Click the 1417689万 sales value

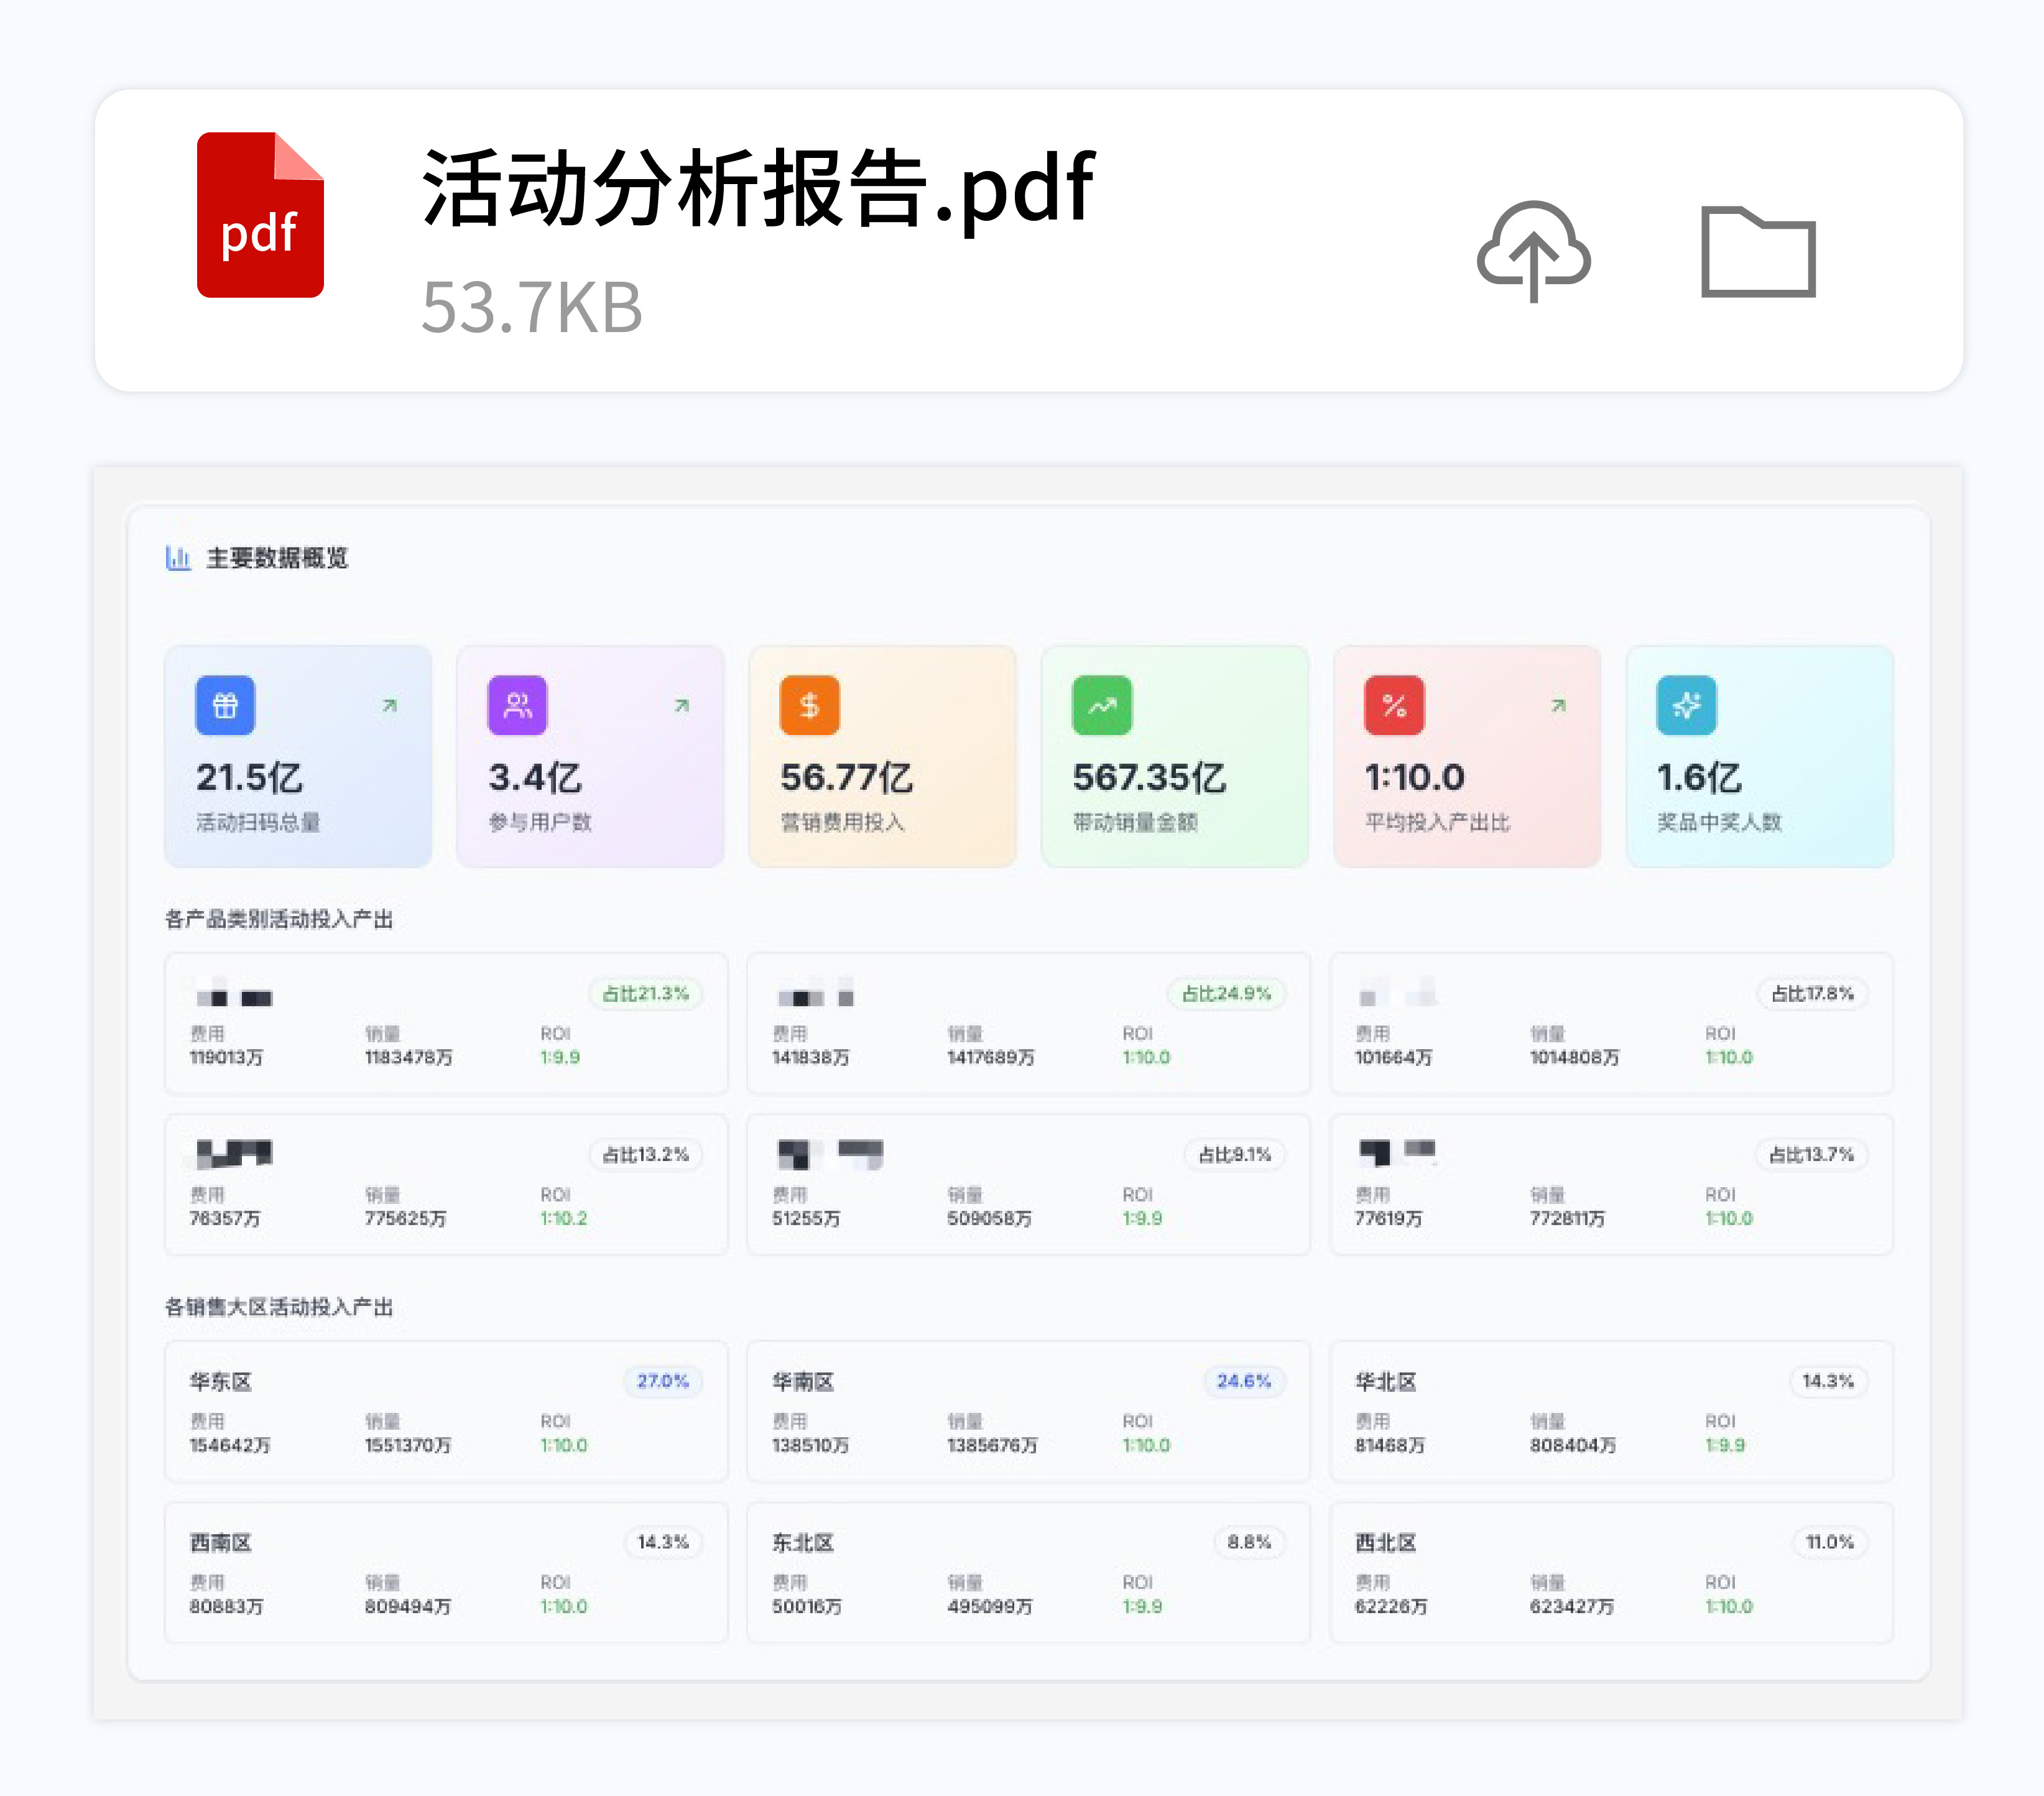tap(991, 1057)
